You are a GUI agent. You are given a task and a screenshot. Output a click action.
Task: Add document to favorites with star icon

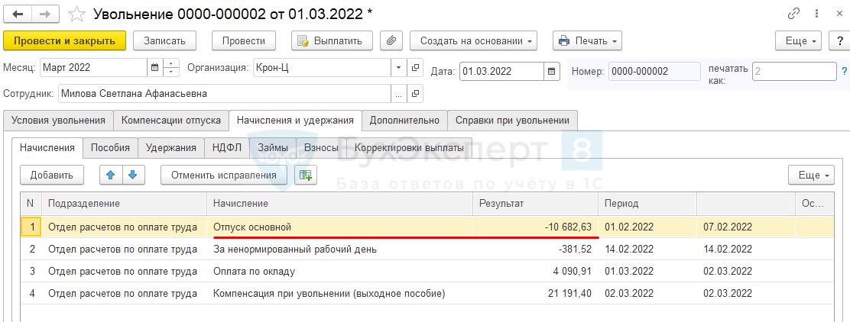pyautogui.click(x=76, y=14)
